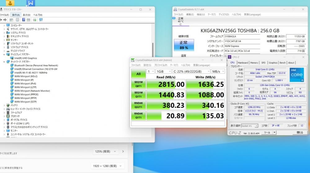Expand the モニター node
310x173 pixels.
coord(4,131)
